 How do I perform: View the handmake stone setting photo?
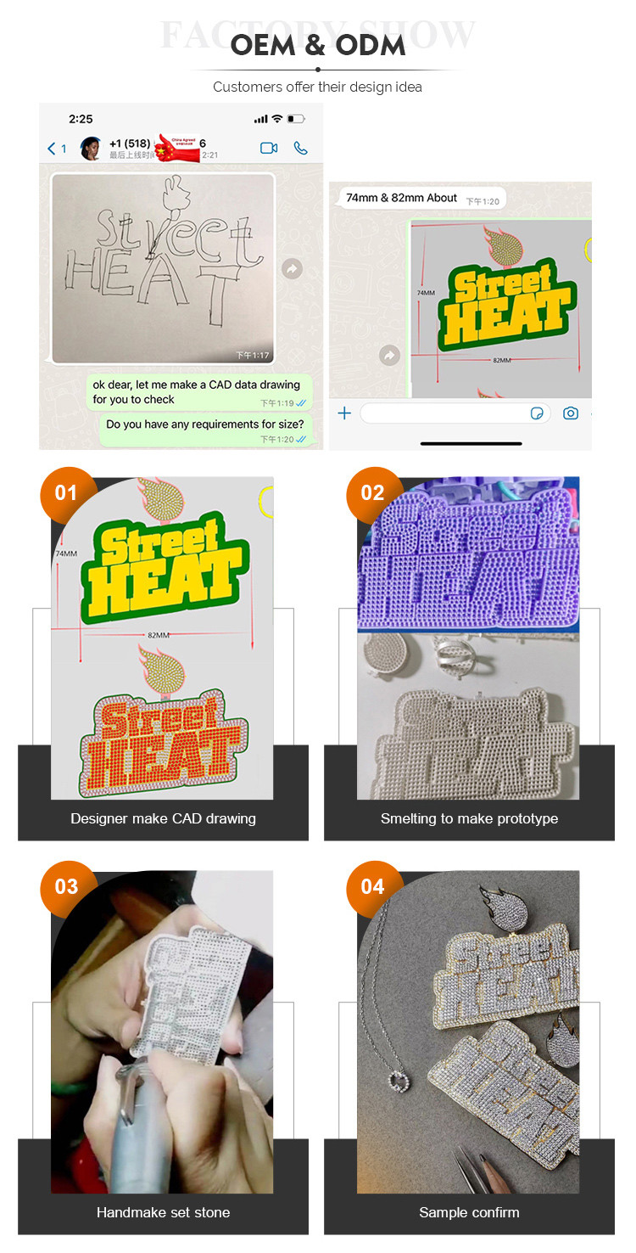click(x=162, y=1031)
